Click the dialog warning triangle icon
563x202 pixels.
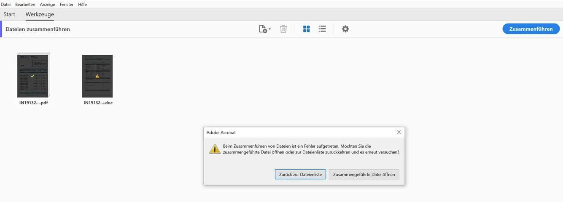[215, 149]
